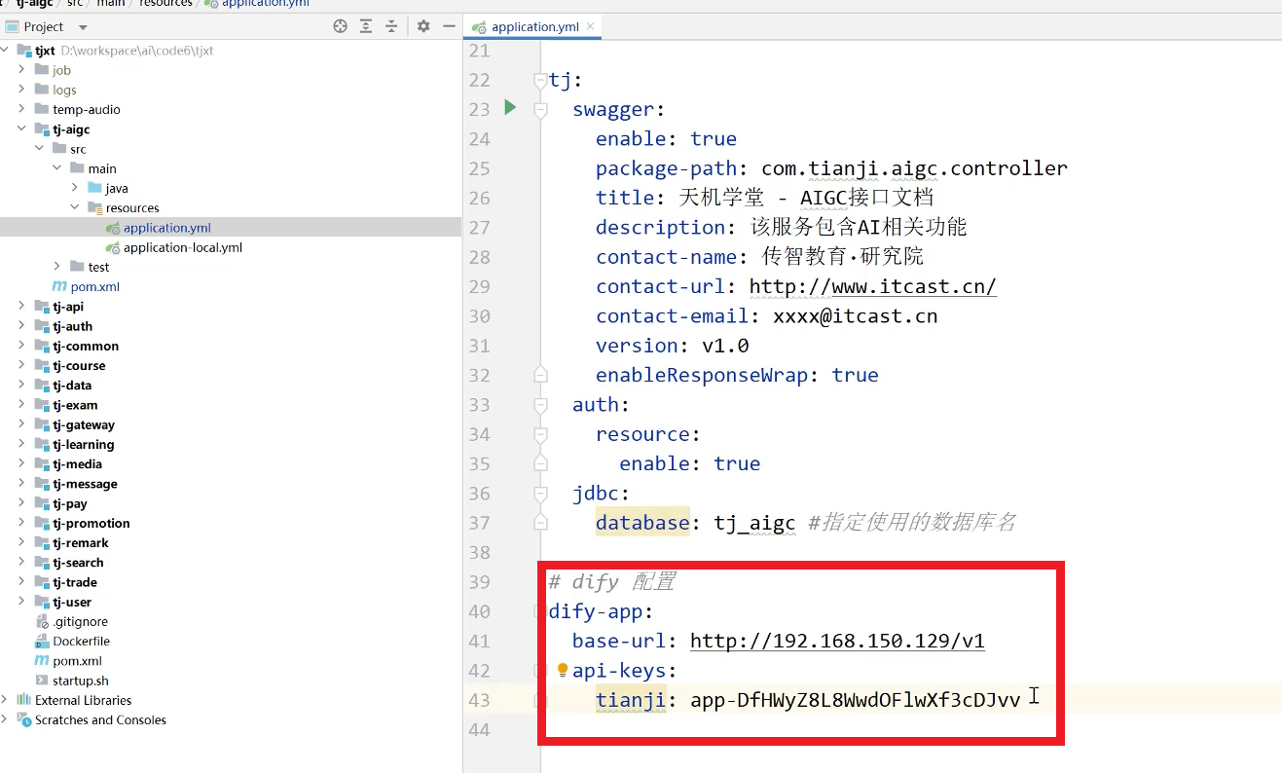The width and height of the screenshot is (1282, 773).
Task: Click the package-path key on line 25
Action: click(667, 168)
